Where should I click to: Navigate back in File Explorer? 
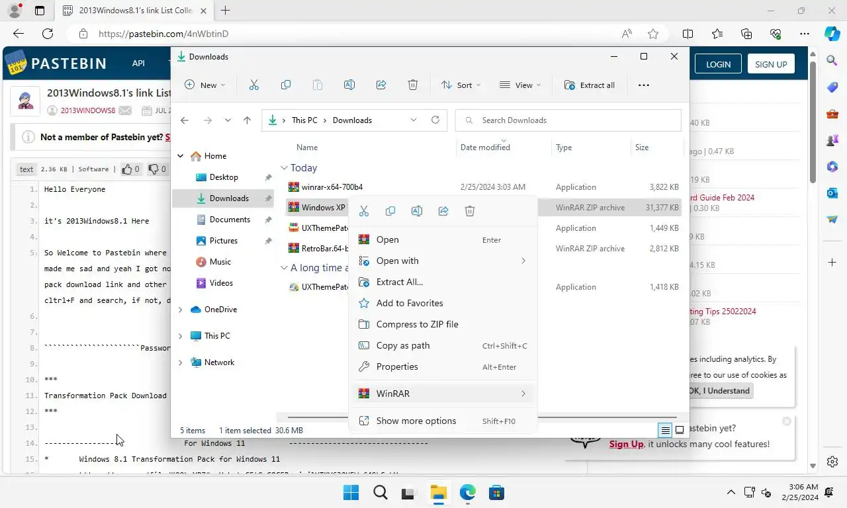click(185, 120)
